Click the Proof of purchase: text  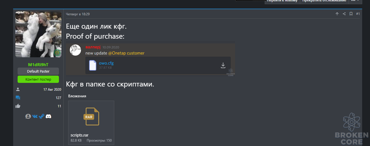click(95, 36)
